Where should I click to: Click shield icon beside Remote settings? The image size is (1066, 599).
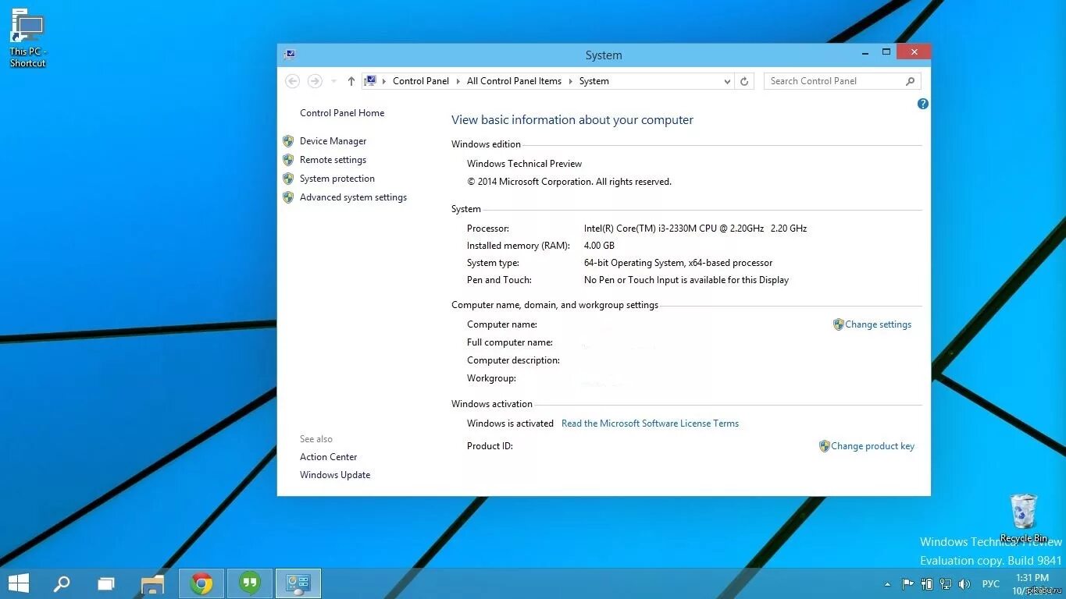coord(288,160)
